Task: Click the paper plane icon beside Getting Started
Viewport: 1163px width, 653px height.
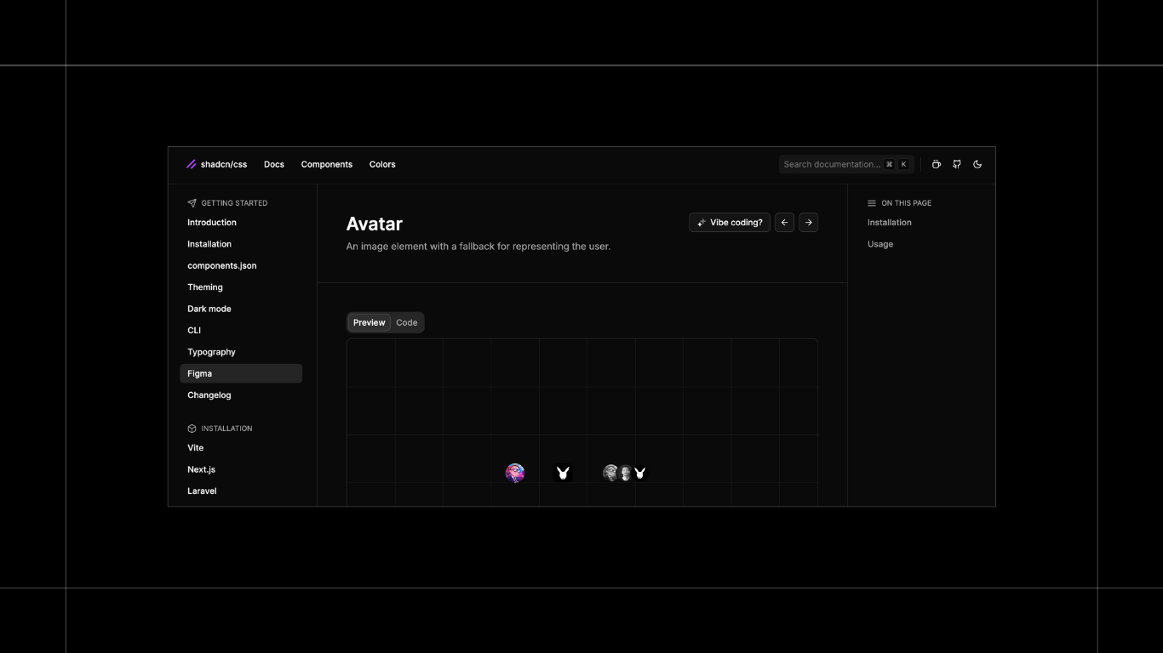Action: click(x=192, y=203)
